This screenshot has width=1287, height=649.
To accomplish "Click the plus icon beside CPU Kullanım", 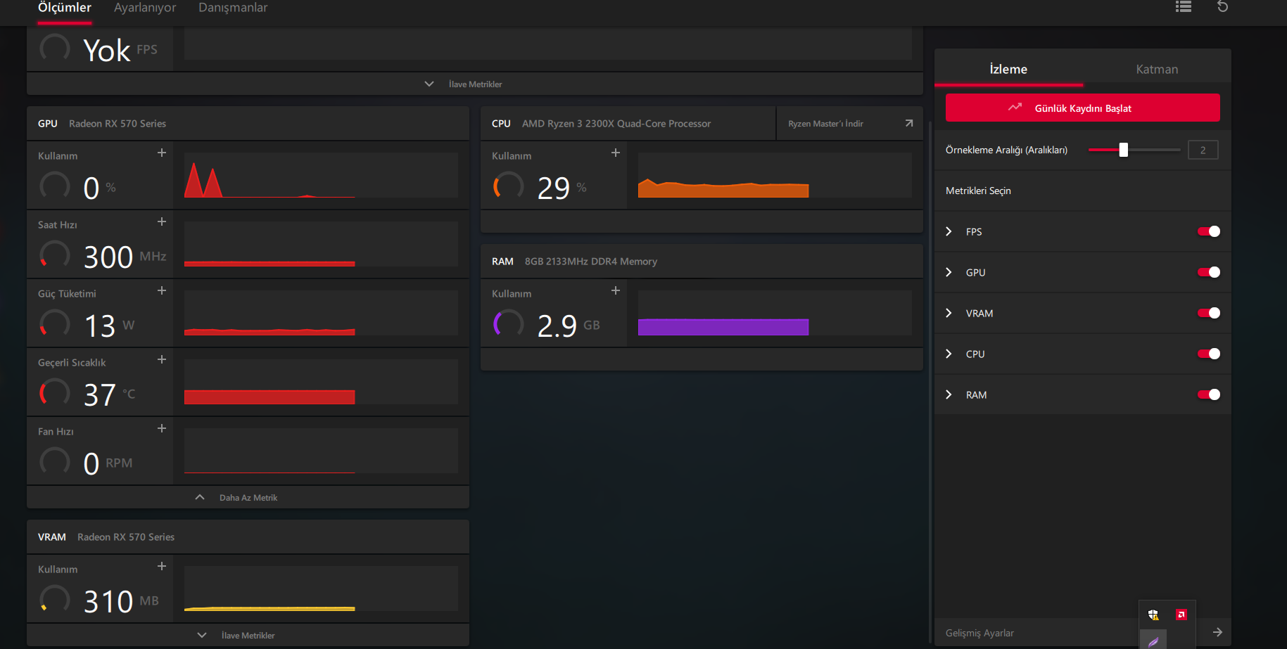I will click(x=616, y=153).
